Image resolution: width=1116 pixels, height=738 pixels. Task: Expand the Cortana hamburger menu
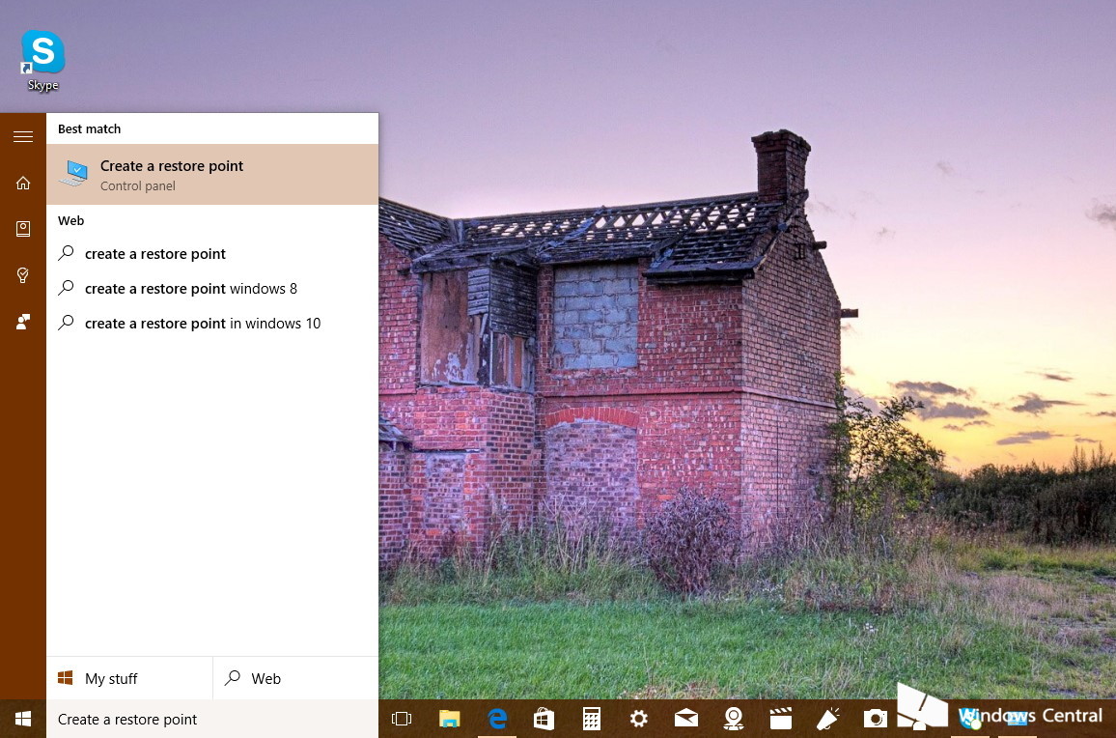(x=23, y=137)
